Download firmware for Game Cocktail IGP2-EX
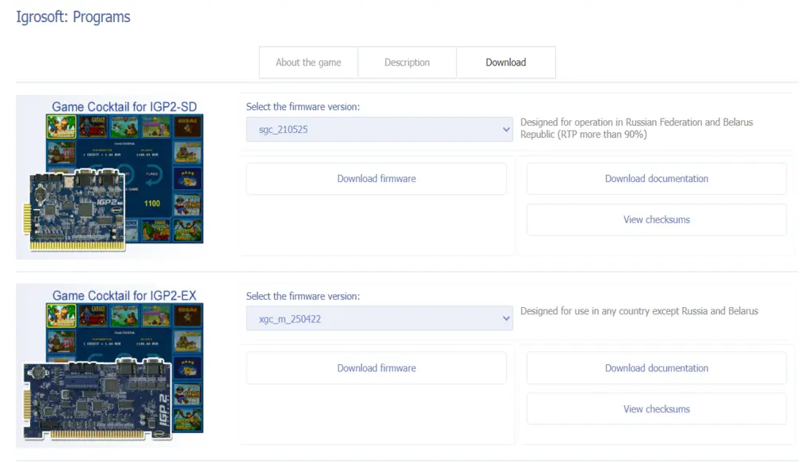The width and height of the screenshot is (812, 463). pos(376,368)
